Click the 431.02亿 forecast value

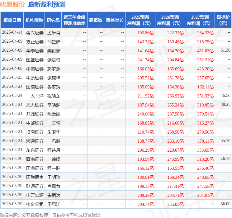coord(205,51)
